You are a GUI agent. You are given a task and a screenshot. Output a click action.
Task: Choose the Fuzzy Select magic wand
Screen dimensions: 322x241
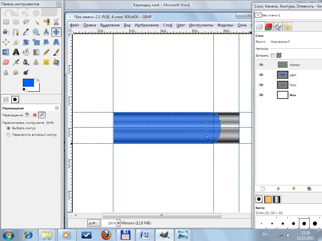[x=36, y=22]
